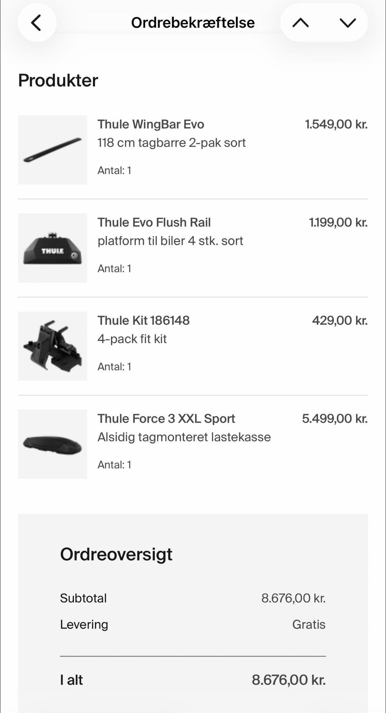Go to previous message with up chevron
Screen dimensions: 386x713
tap(301, 23)
